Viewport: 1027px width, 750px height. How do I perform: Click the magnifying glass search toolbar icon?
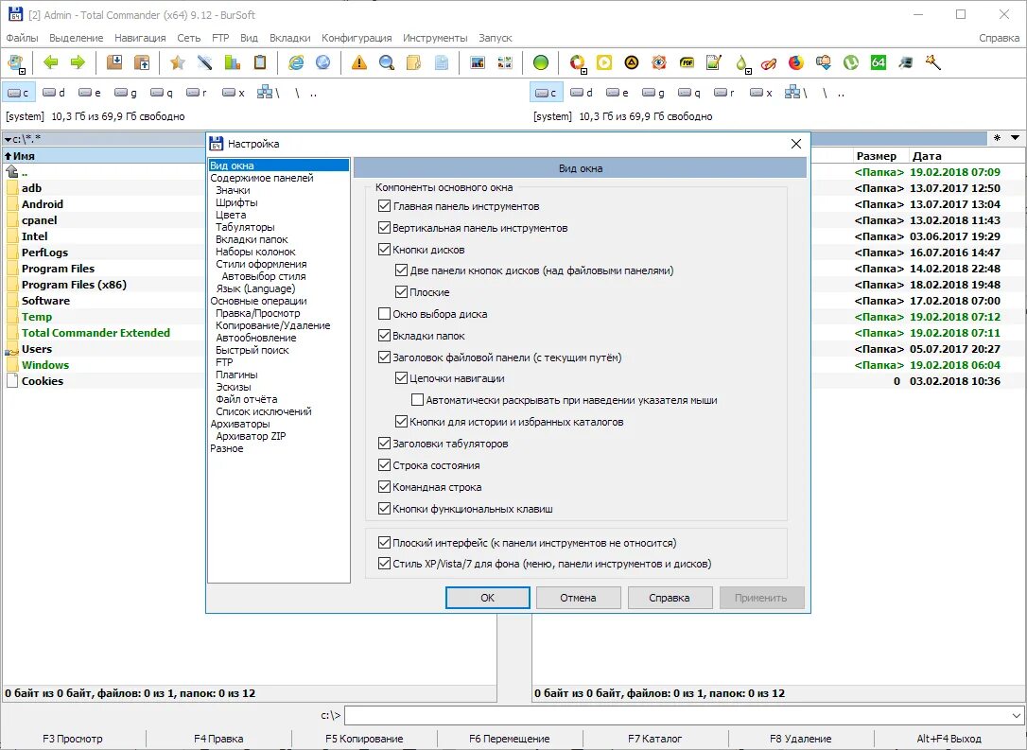click(387, 62)
